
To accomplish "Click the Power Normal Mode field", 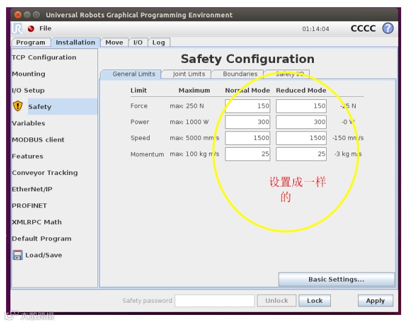I will click(248, 122).
